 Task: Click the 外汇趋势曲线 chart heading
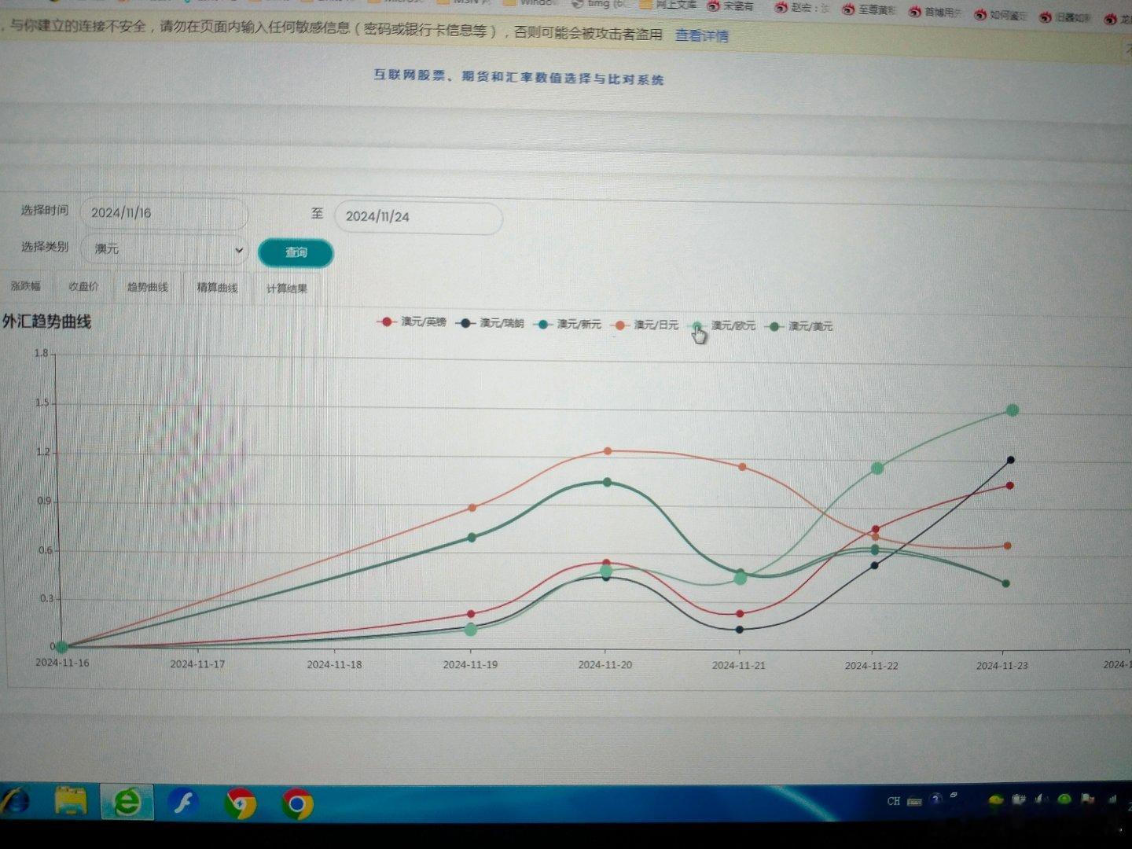[x=46, y=322]
